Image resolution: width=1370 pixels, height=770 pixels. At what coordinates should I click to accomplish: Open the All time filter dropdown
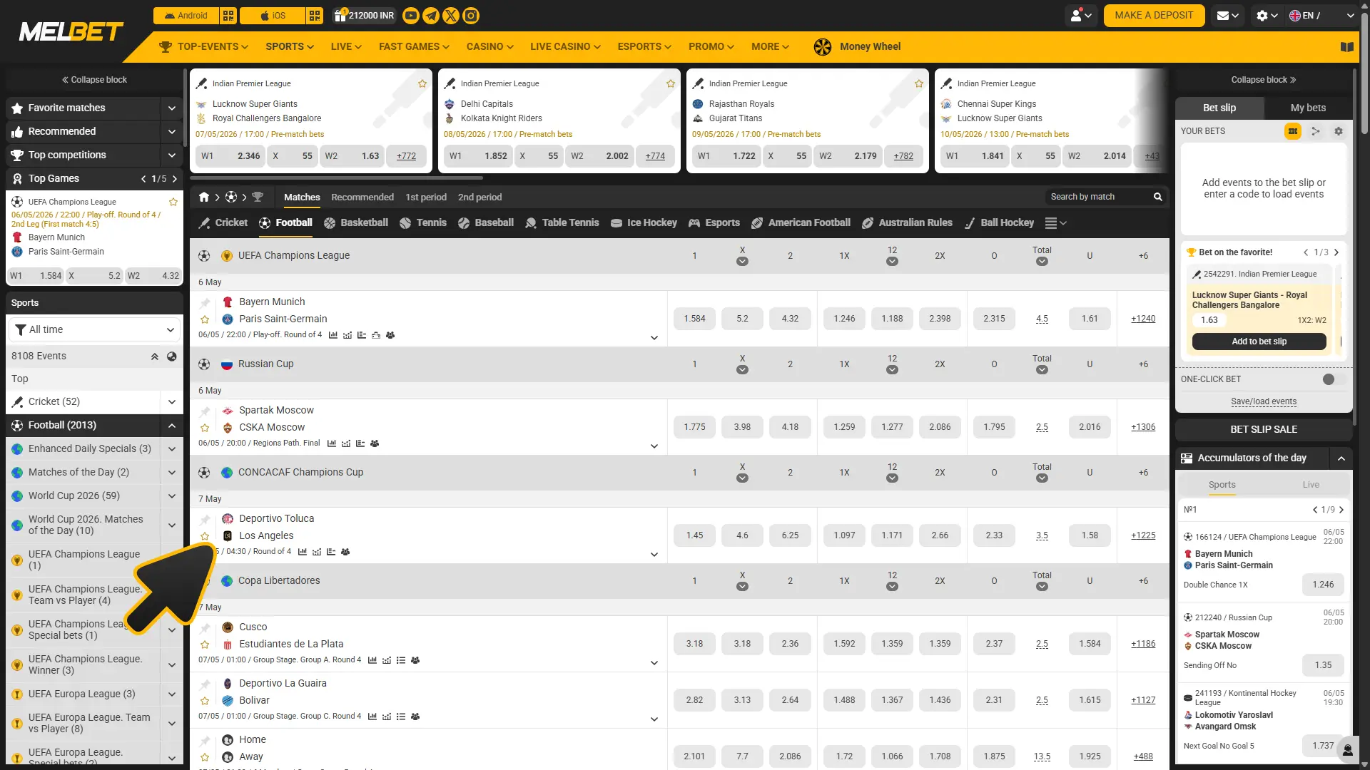pyautogui.click(x=94, y=330)
